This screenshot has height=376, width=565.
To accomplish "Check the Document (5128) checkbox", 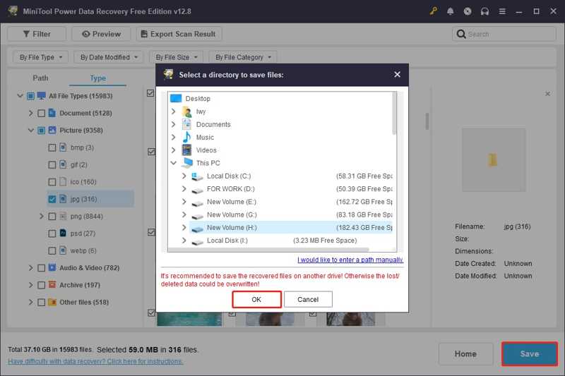I will pos(42,114).
